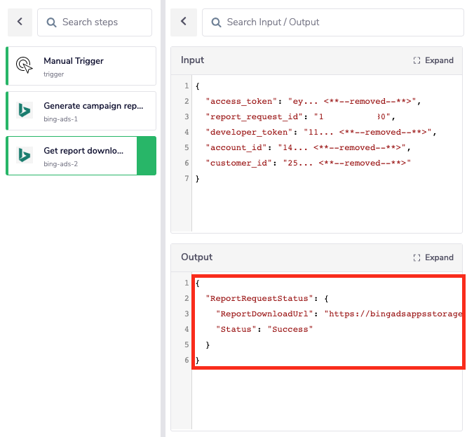467x437 pixels.
Task: Open the Generate campaign rep... step
Action: [x=81, y=111]
